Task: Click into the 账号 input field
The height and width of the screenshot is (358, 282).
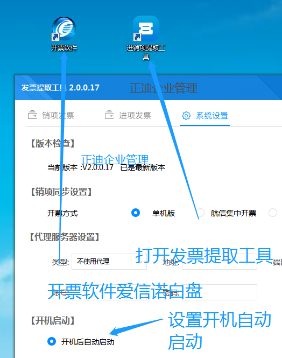Action: coord(109,292)
